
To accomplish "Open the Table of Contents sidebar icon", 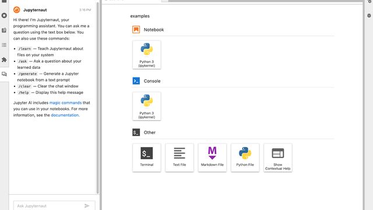I will [x=4, y=45].
